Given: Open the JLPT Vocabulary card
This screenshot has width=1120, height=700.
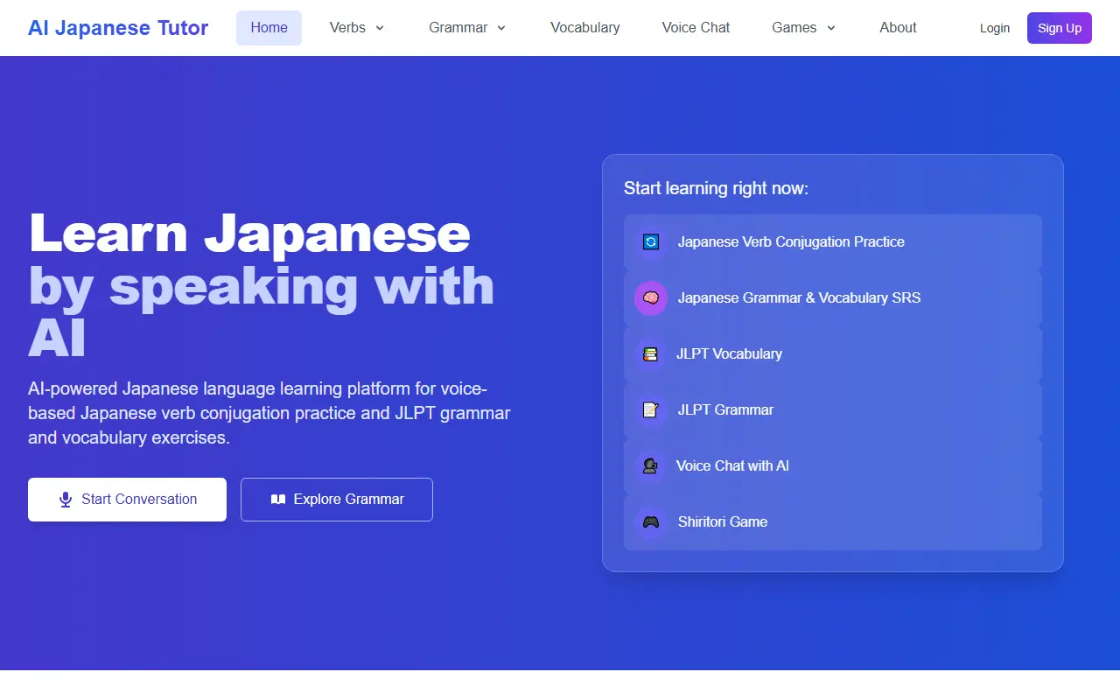Looking at the screenshot, I should pos(833,354).
